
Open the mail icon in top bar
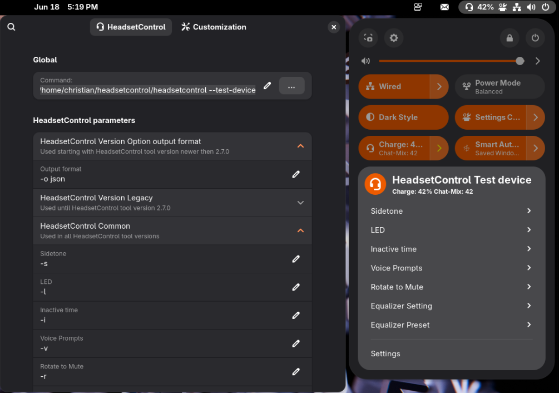pos(444,7)
